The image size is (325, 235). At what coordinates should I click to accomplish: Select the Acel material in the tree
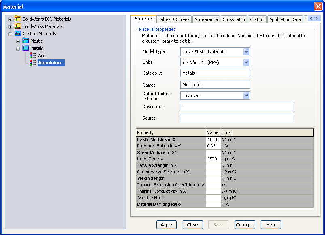coord(42,56)
